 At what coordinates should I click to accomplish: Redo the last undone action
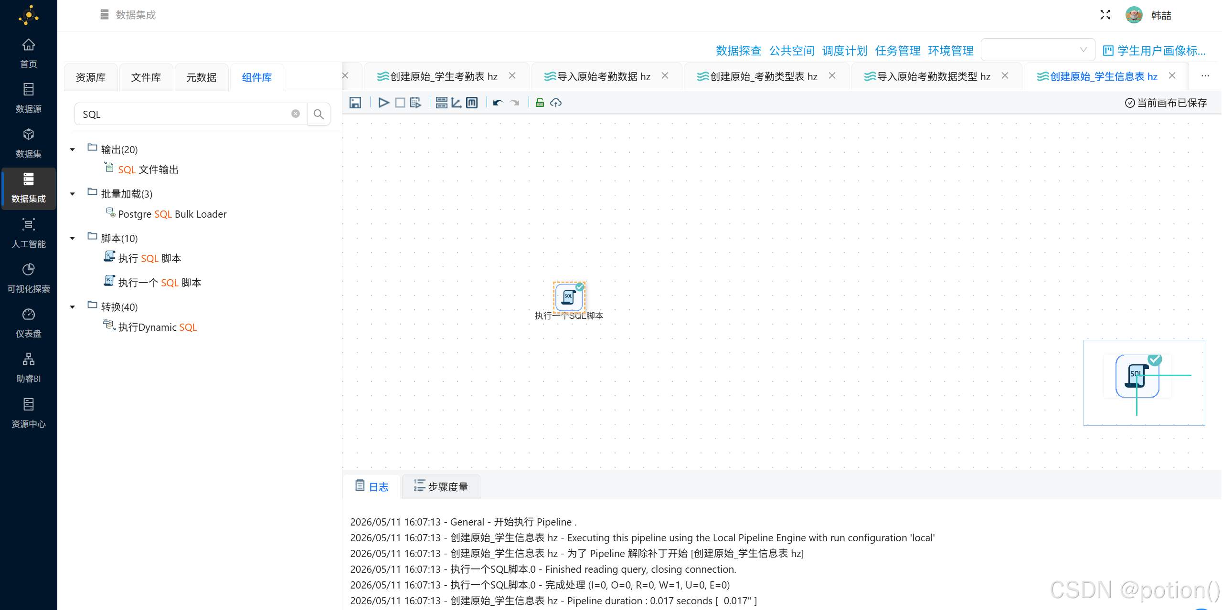point(514,103)
